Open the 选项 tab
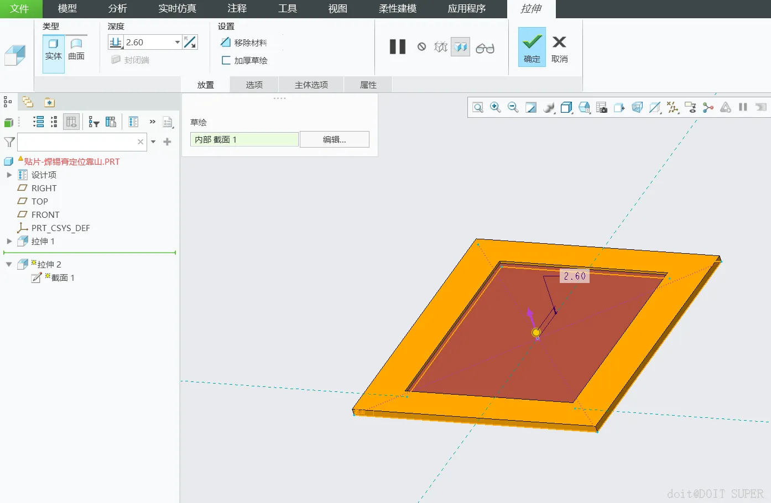Screen dimensions: 771x503 pyautogui.click(x=254, y=85)
